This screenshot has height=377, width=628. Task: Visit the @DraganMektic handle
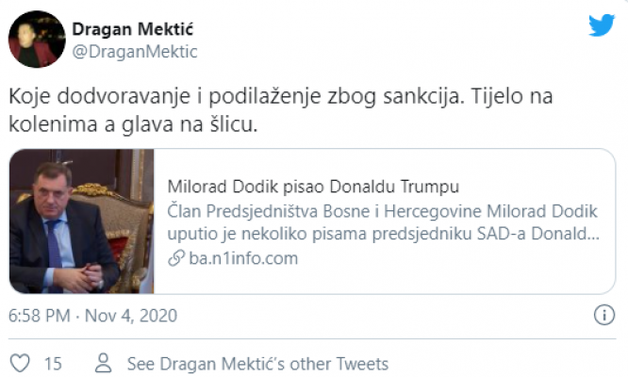[x=135, y=52]
